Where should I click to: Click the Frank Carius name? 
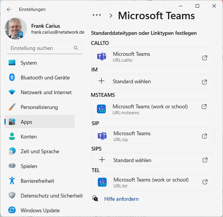tap(45, 26)
